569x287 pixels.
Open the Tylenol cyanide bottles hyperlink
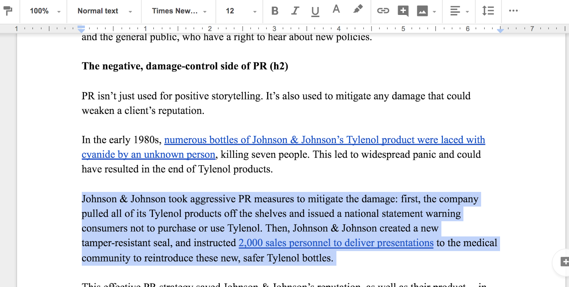click(283, 147)
